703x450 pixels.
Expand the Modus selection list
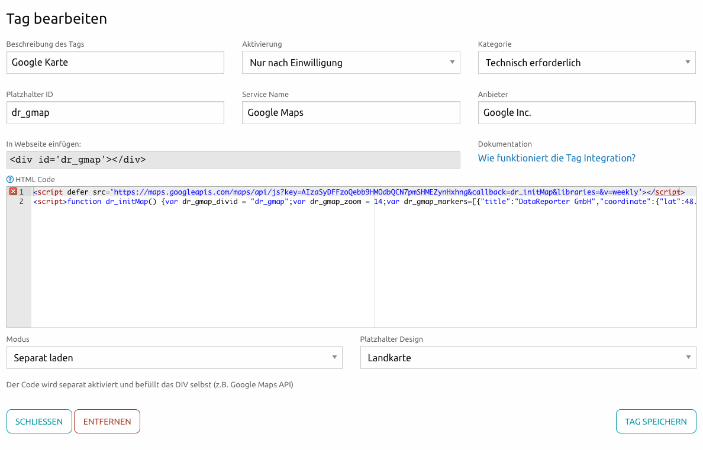point(334,357)
